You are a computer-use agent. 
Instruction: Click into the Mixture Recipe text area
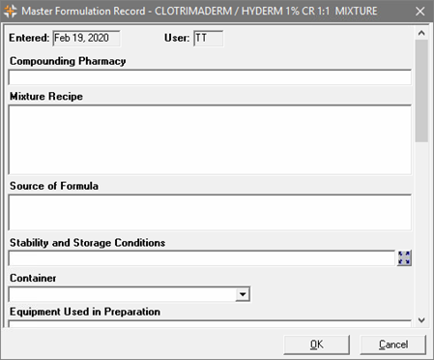coord(210,139)
